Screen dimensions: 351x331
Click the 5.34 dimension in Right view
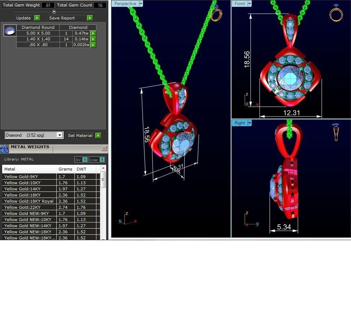pyautogui.click(x=284, y=227)
